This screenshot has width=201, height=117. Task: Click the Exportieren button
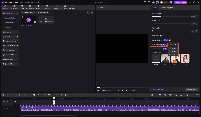click(x=180, y=2)
